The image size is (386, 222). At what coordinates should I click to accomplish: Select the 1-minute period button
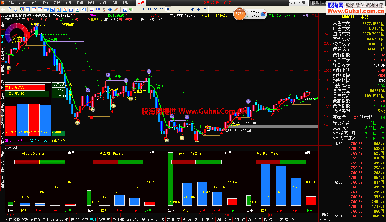pyautogui.click(x=137, y=9)
